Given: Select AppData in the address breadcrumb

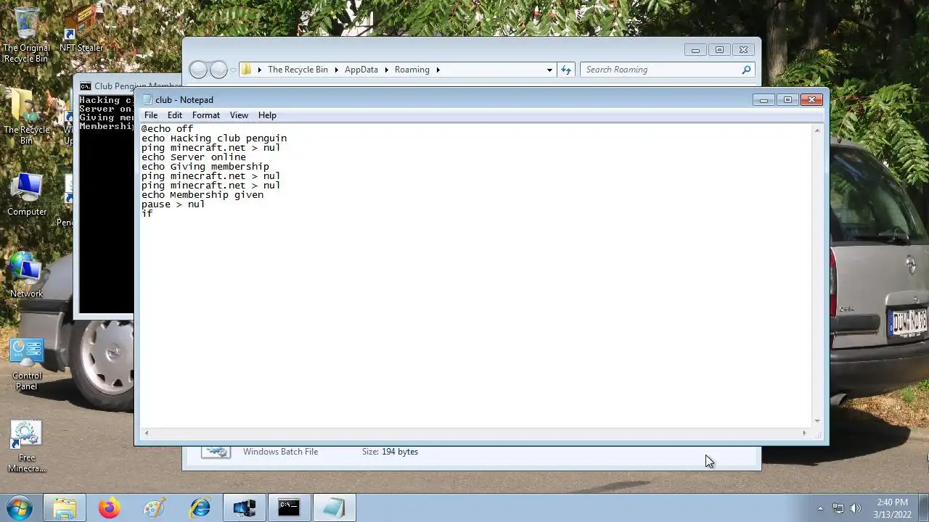Looking at the screenshot, I should click(361, 70).
